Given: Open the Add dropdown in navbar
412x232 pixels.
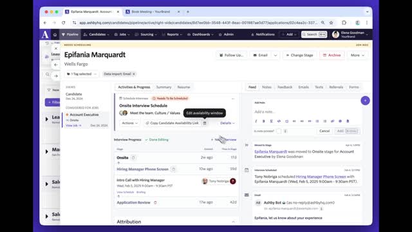Looking at the screenshot, I should (289, 34).
